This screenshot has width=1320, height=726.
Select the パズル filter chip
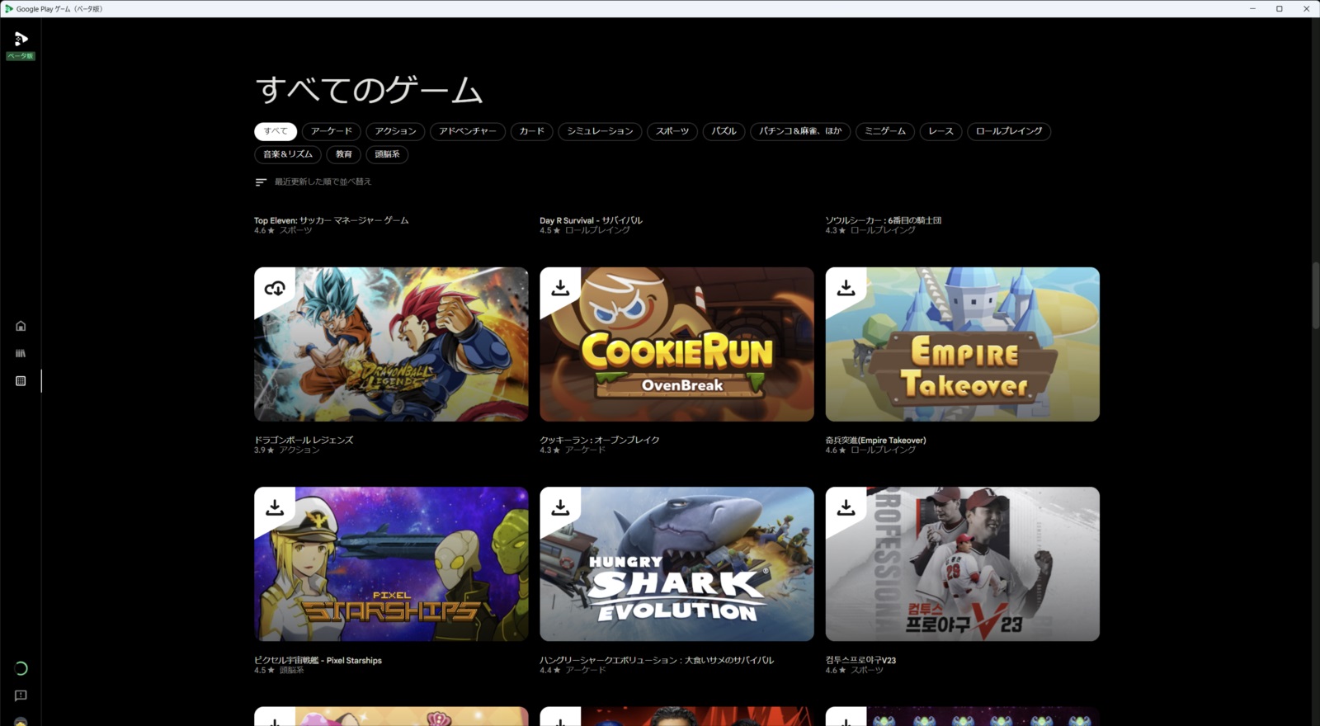point(724,131)
